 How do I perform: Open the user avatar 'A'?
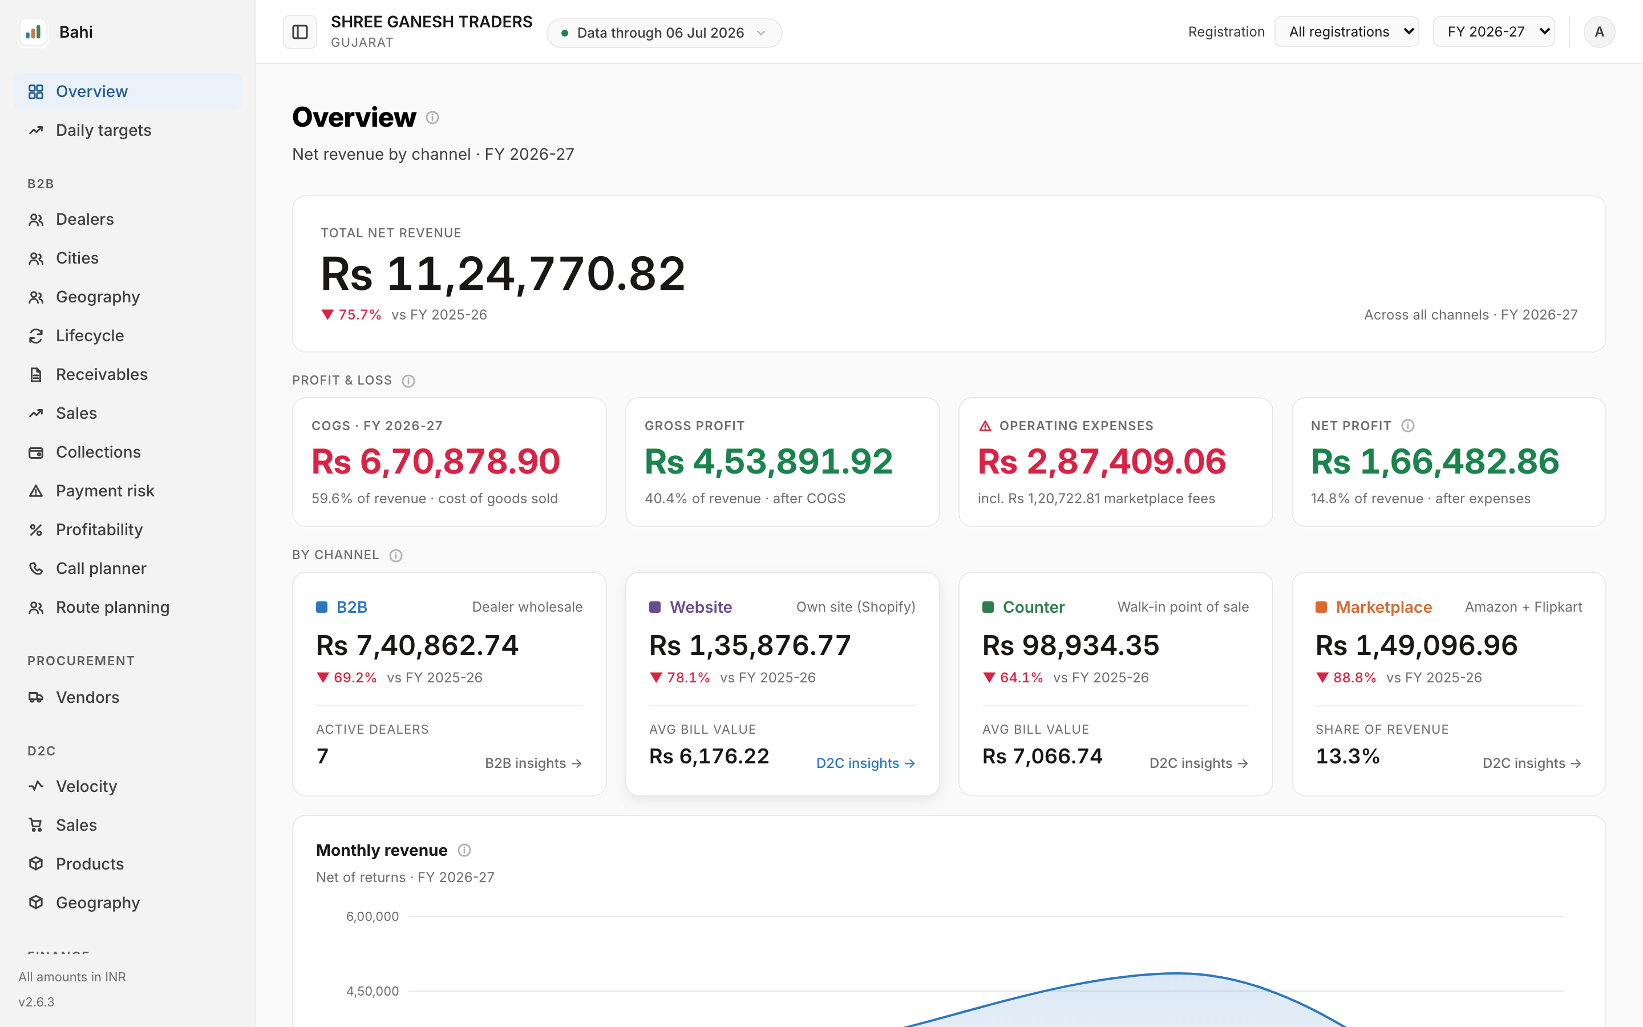click(x=1599, y=32)
